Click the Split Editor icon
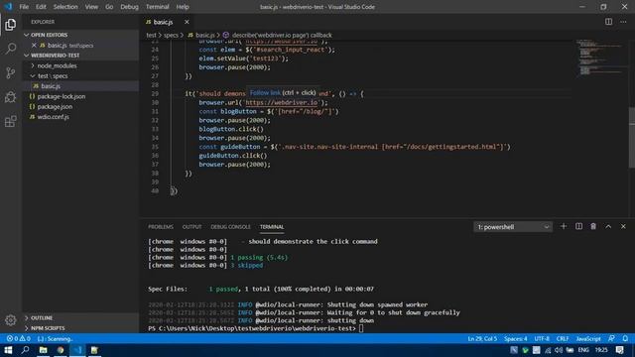635x357 pixels. coord(608,22)
